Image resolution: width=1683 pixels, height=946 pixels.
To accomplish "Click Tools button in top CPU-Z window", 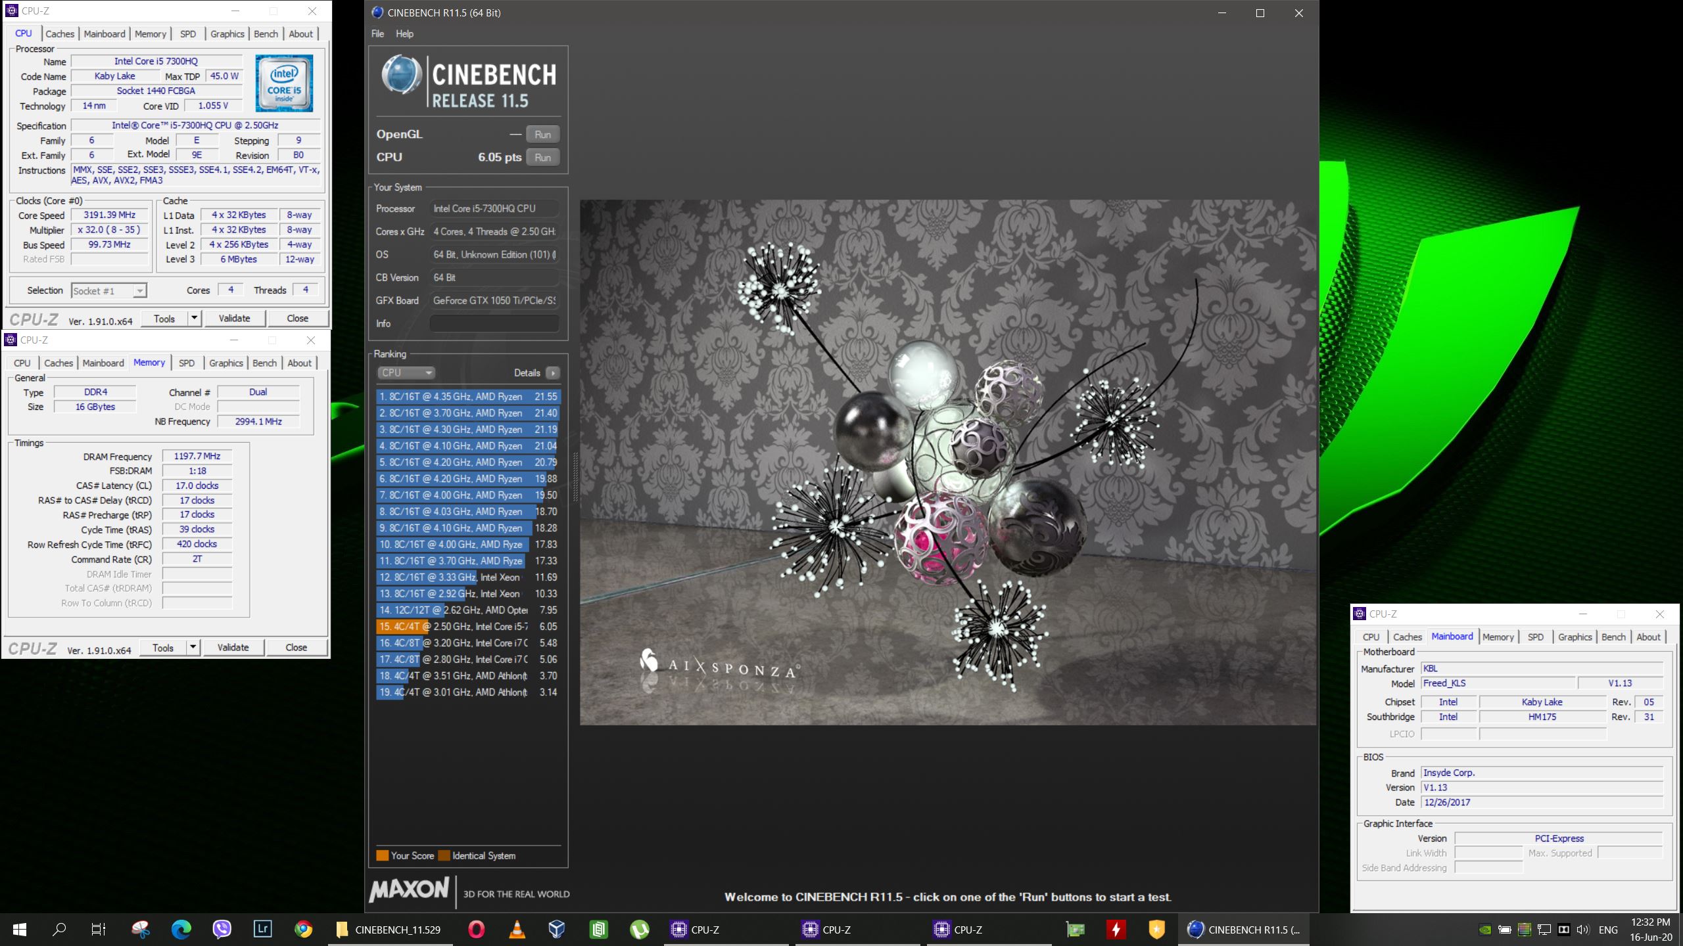I will click(164, 319).
